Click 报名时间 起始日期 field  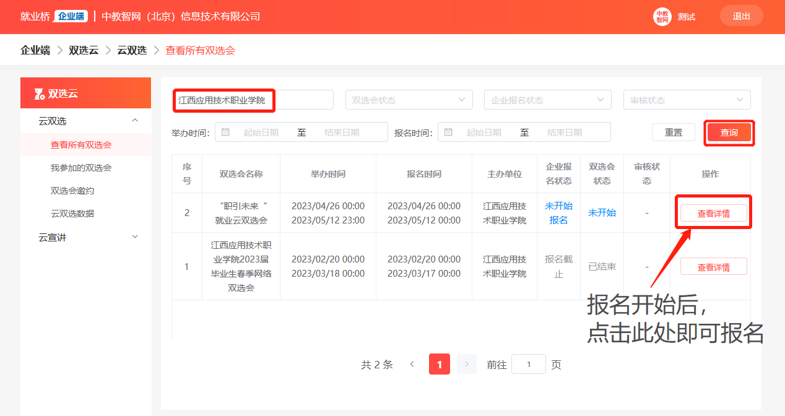(484, 132)
